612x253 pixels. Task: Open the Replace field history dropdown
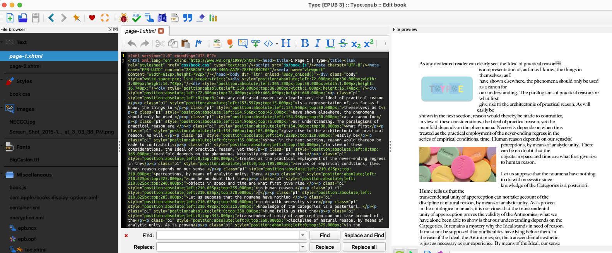(x=303, y=247)
